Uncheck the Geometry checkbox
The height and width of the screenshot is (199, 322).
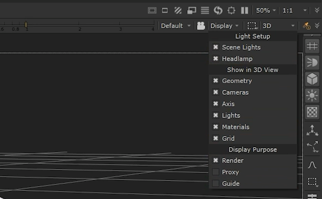(x=216, y=80)
